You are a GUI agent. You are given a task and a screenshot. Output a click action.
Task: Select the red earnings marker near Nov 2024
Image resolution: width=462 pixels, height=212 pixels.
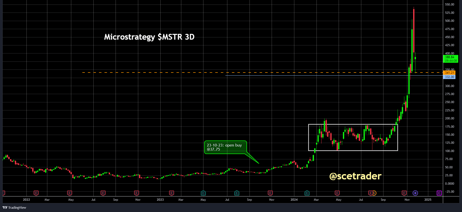click(404, 193)
